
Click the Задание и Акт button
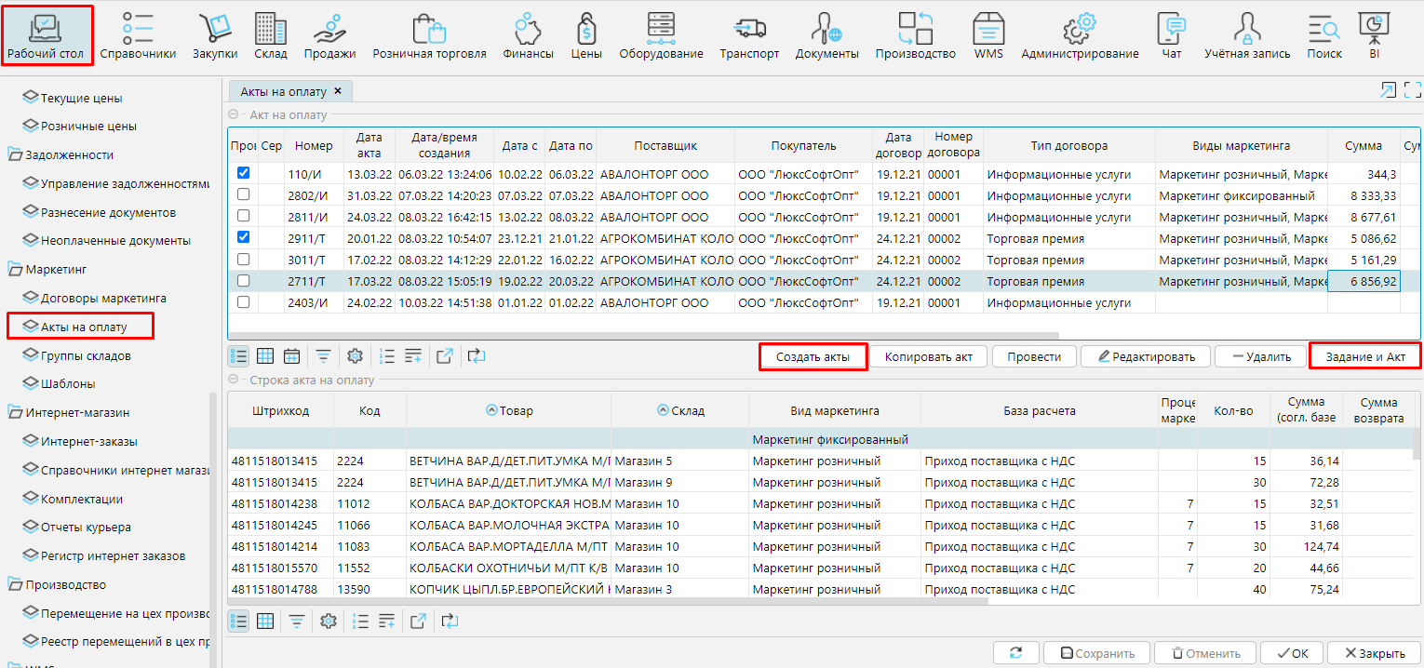(x=1364, y=356)
